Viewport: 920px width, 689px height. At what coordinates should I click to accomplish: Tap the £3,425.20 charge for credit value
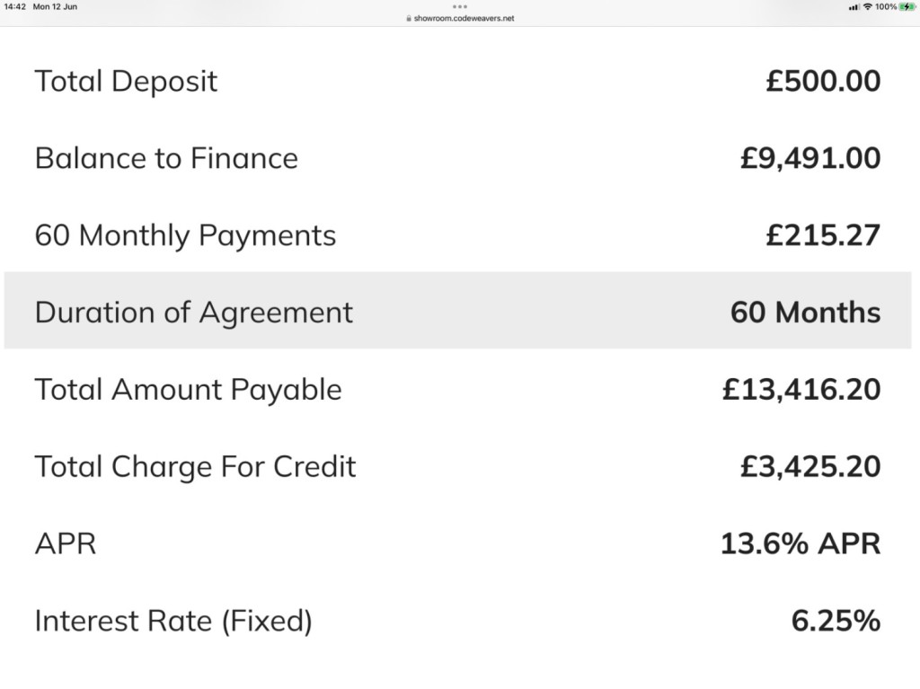click(x=810, y=467)
